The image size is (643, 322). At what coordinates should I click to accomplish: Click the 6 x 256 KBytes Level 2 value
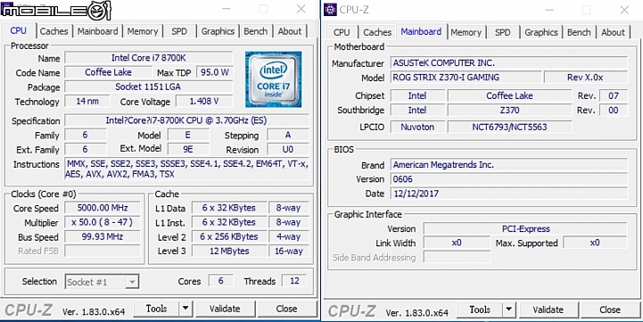click(x=229, y=236)
